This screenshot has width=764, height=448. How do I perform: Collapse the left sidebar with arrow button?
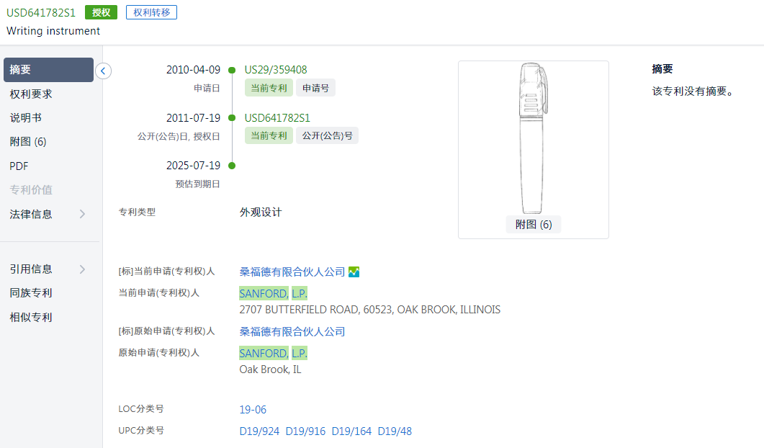[x=103, y=71]
